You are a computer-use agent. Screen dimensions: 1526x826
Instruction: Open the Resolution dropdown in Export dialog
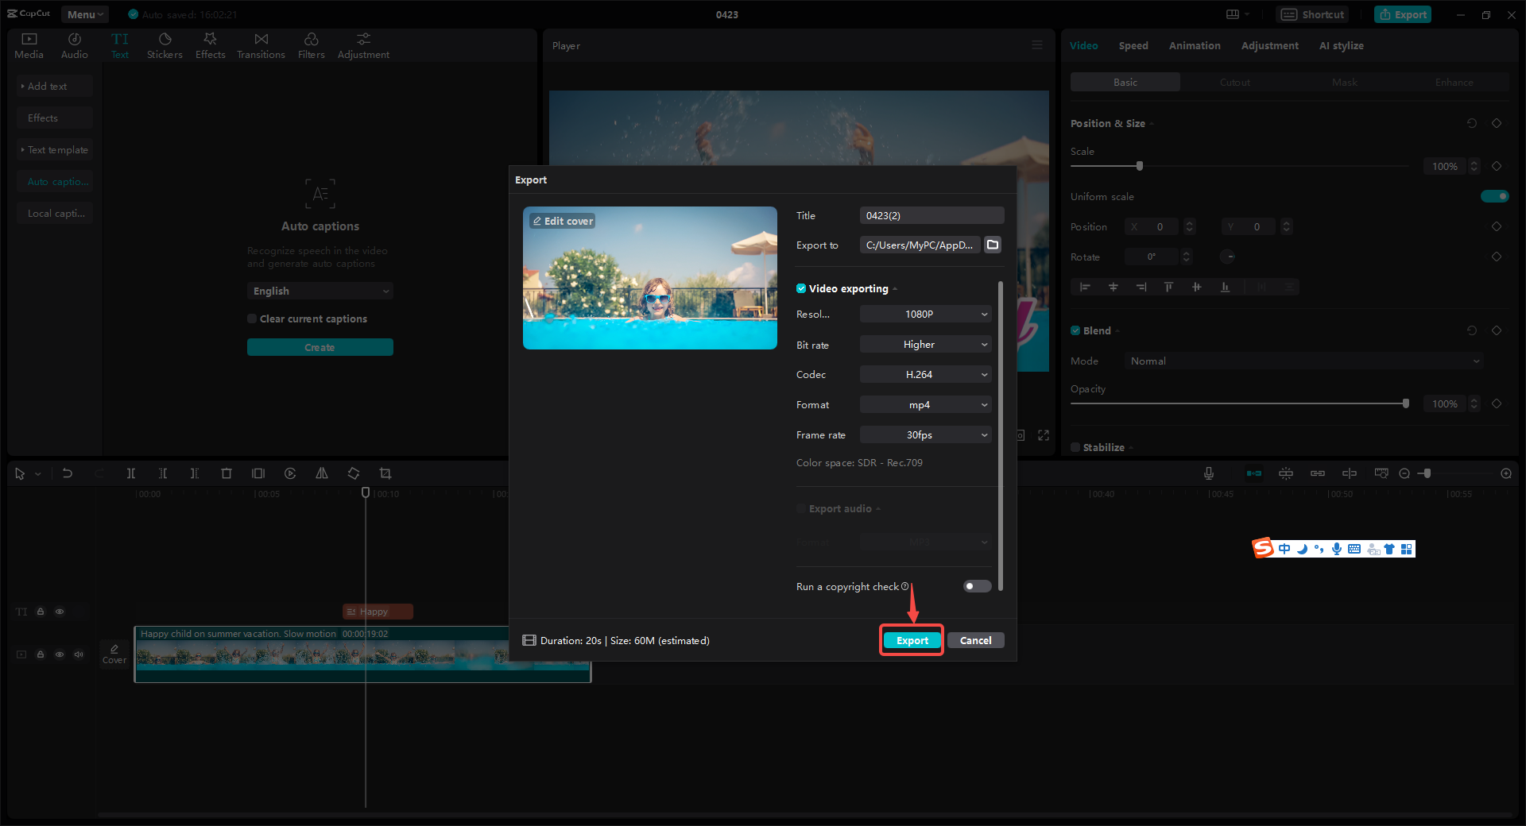point(924,314)
